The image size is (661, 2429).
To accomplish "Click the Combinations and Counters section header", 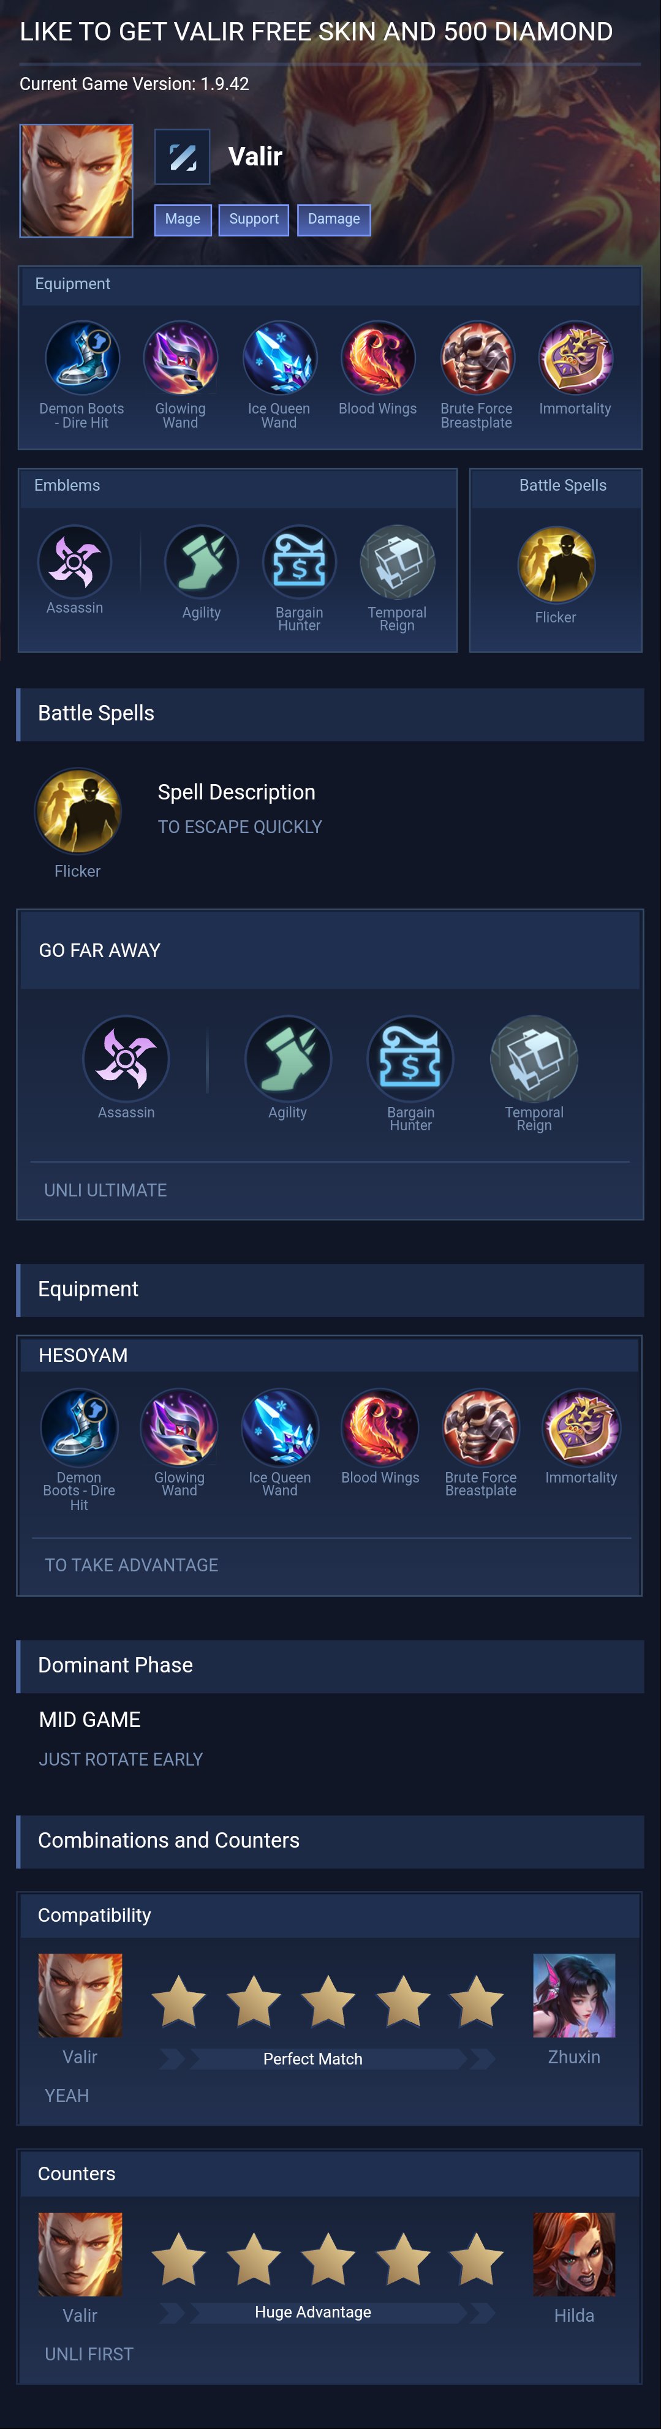I will tap(330, 1841).
